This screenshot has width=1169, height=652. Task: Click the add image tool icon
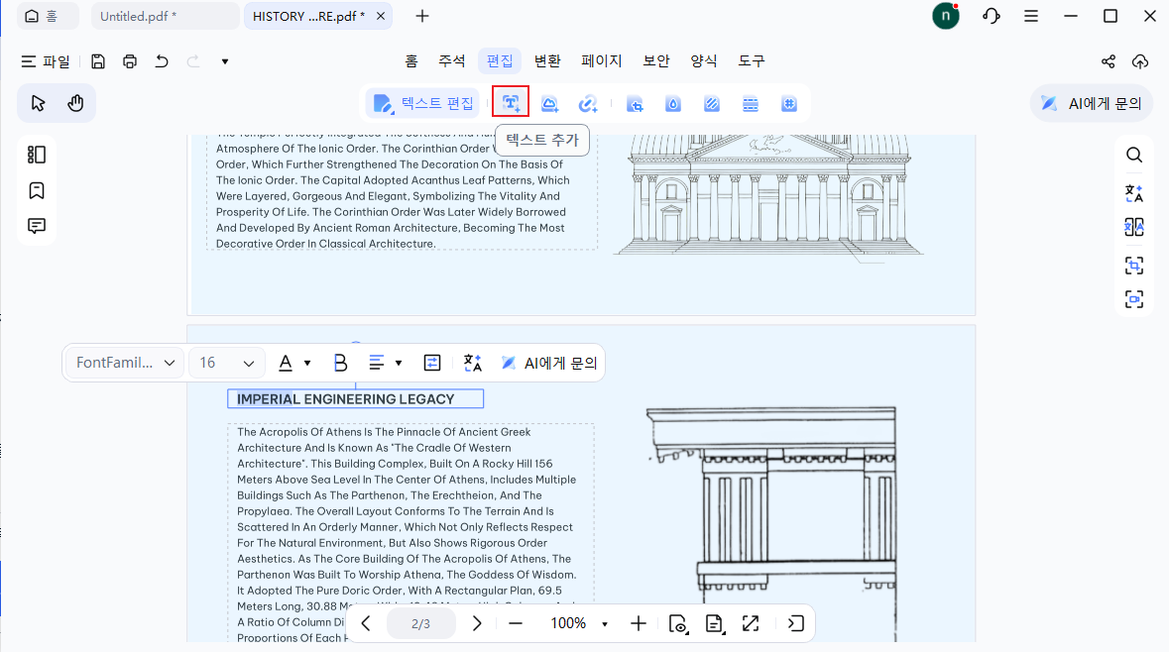[549, 104]
